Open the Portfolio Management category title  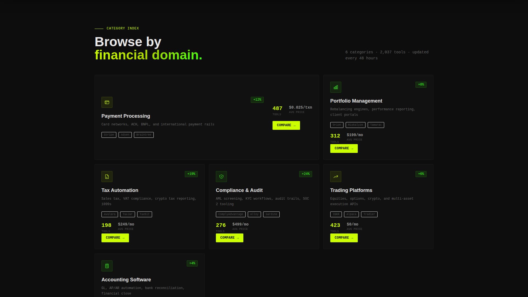coord(356,101)
